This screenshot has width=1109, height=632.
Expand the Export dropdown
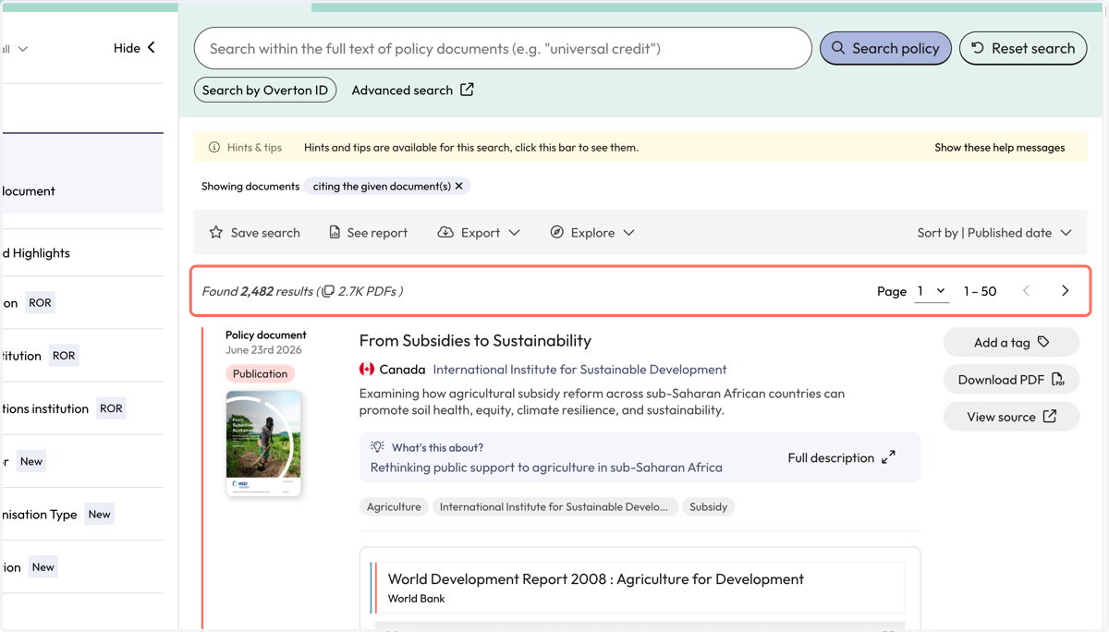(479, 232)
